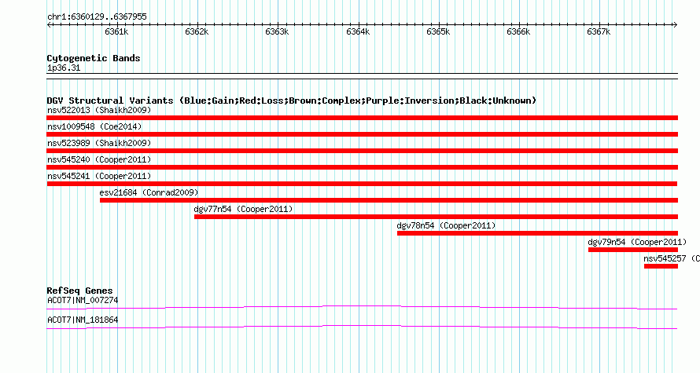Click the 6361k ruler tick label

[x=117, y=32]
